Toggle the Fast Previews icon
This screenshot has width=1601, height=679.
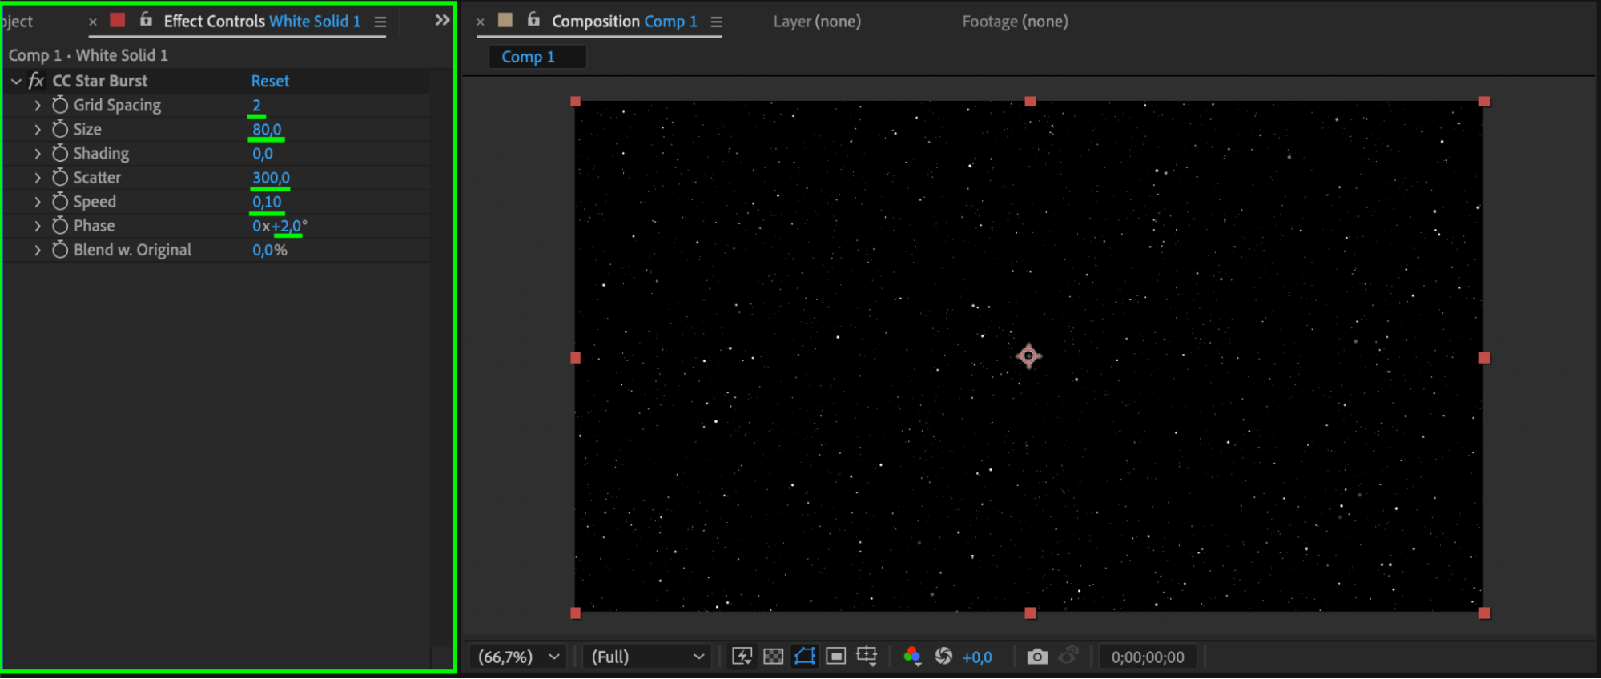click(742, 657)
